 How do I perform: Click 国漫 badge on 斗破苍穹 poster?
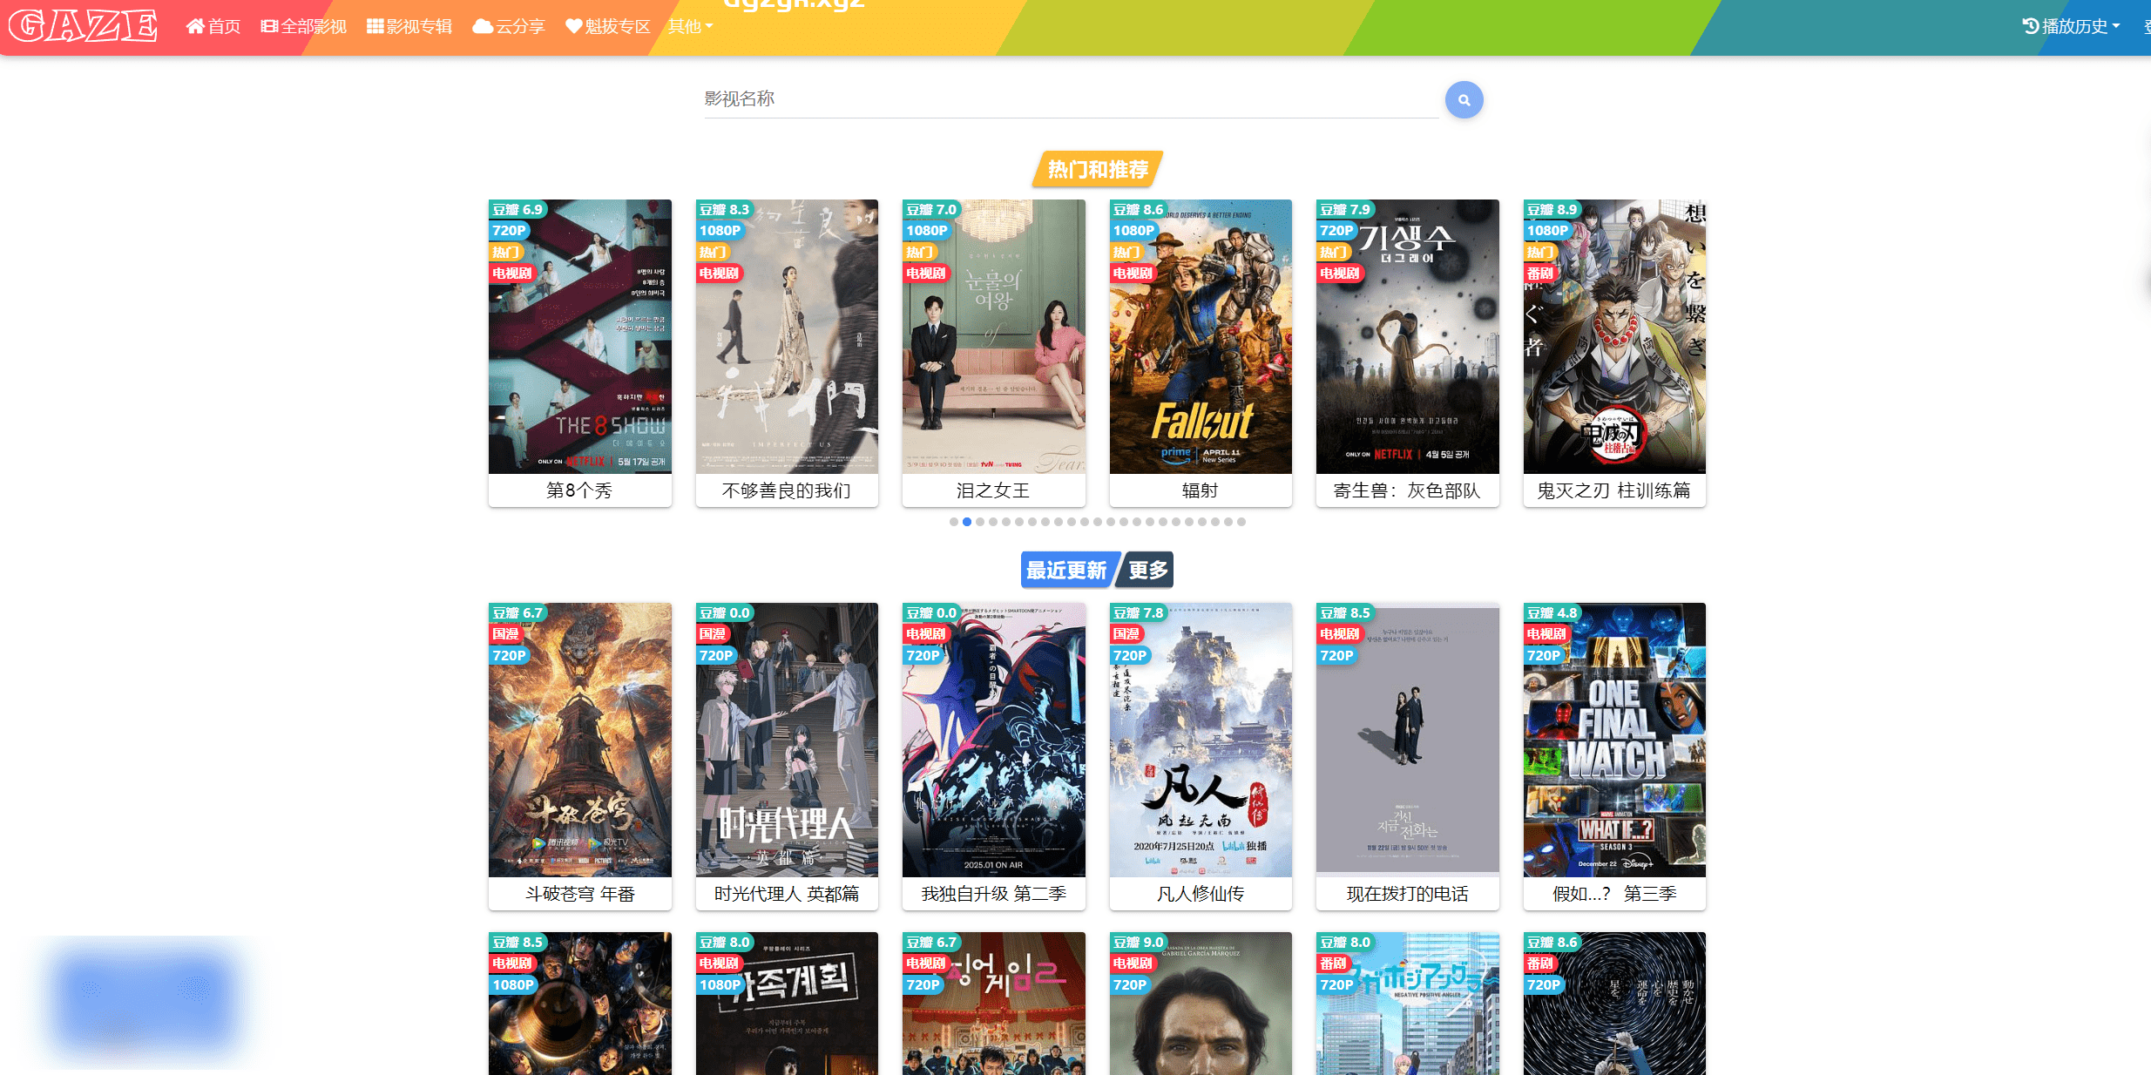click(x=506, y=634)
